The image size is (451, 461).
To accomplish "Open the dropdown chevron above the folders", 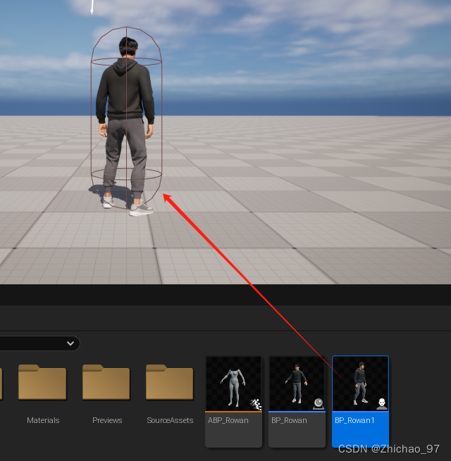I will click(70, 343).
